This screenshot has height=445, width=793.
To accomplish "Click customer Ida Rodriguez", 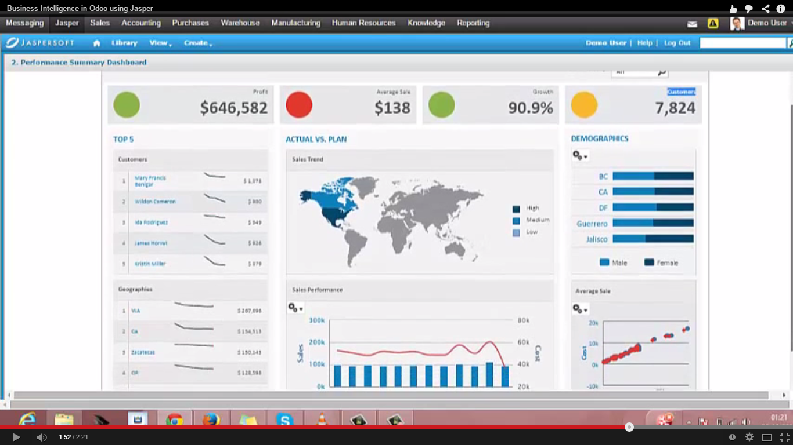I will point(151,222).
